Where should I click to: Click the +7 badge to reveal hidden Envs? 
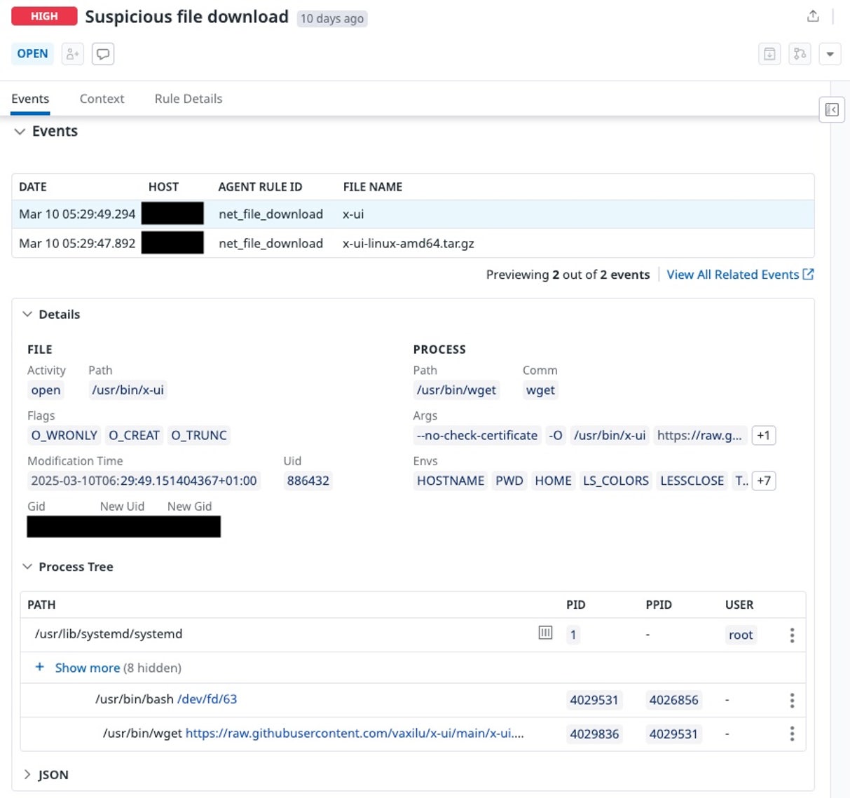click(x=764, y=481)
